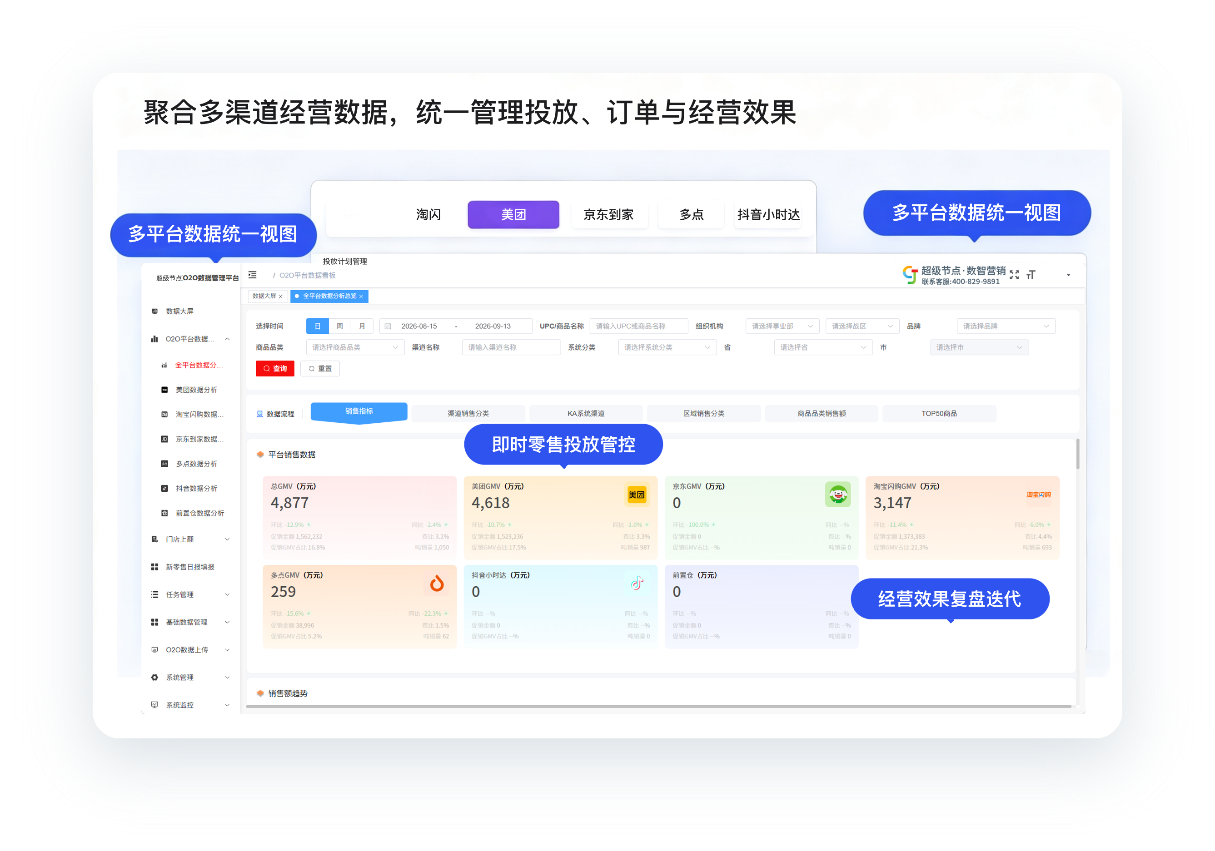The image size is (1215, 851).
Task: Expand 任务管理 sidebar menu
Action: tap(190, 594)
